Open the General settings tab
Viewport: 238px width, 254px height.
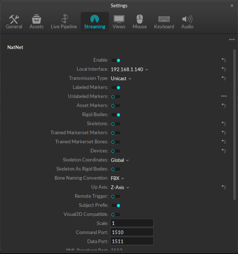tap(14, 22)
